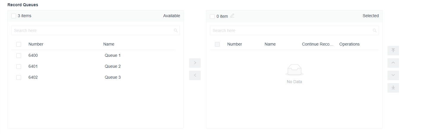Click the Name column header in Available table

[109, 44]
